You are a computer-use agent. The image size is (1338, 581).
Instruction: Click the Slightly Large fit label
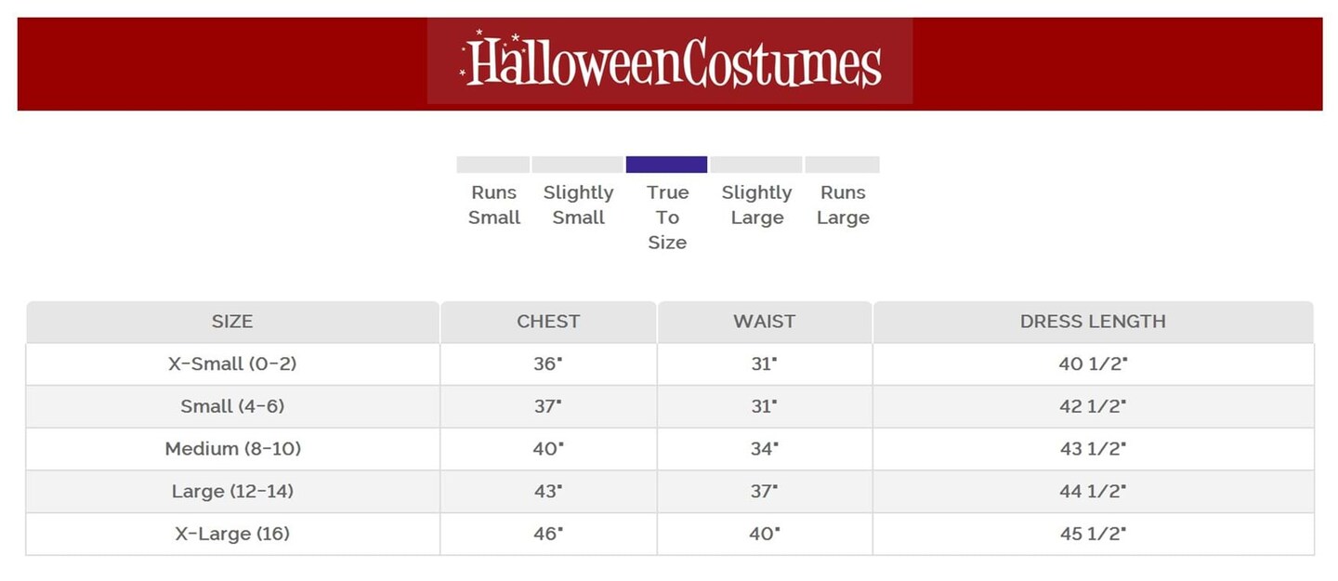click(756, 205)
